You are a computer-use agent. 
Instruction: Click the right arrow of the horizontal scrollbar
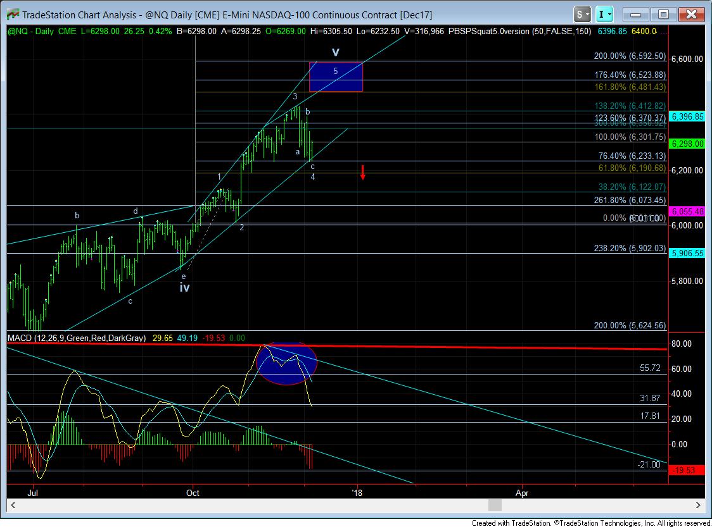click(x=698, y=505)
